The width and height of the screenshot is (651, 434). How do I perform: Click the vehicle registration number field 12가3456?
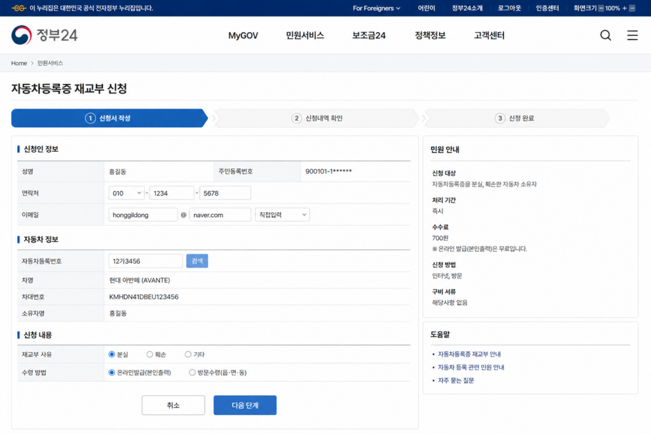pos(146,261)
